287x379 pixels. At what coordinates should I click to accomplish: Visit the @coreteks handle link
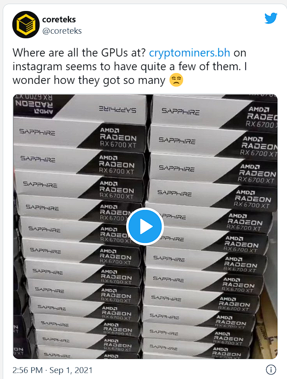[x=62, y=31]
